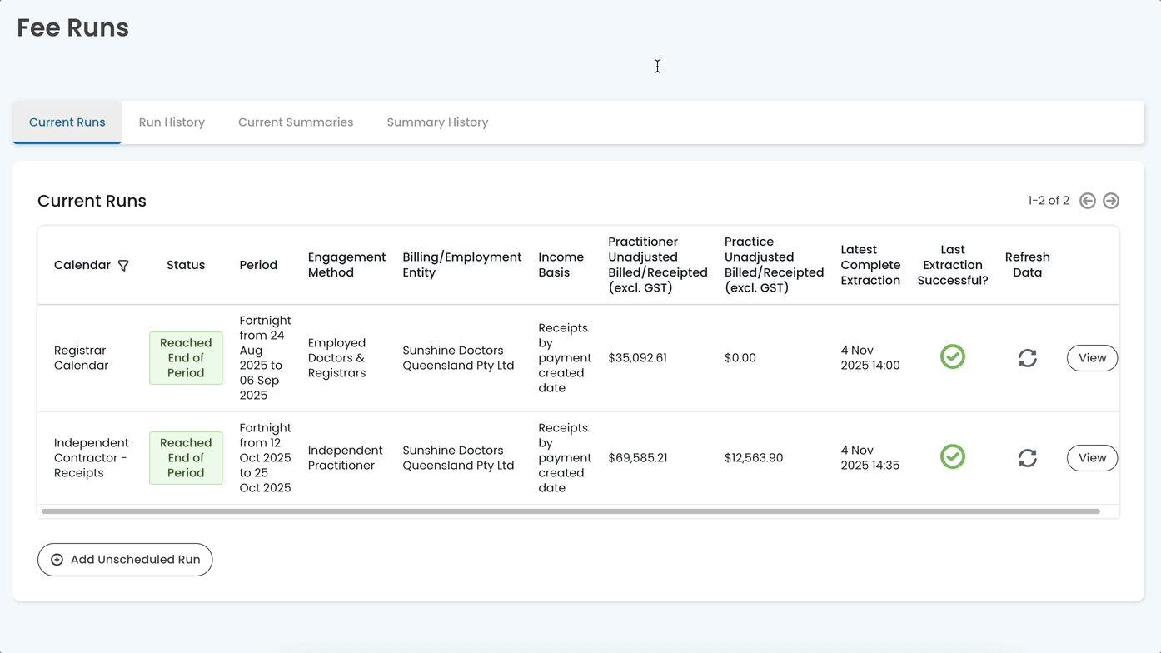The height and width of the screenshot is (653, 1161).
Task: Go to the next page of runs
Action: (x=1110, y=201)
